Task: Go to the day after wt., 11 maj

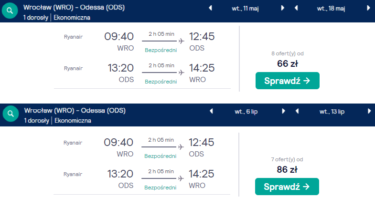Action: 282,8
